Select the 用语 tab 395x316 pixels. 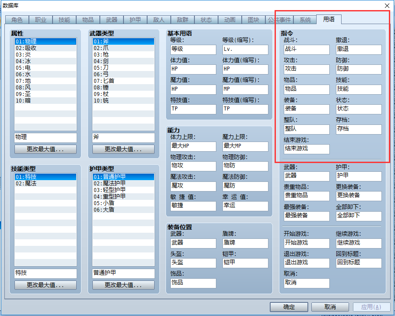pos(329,19)
